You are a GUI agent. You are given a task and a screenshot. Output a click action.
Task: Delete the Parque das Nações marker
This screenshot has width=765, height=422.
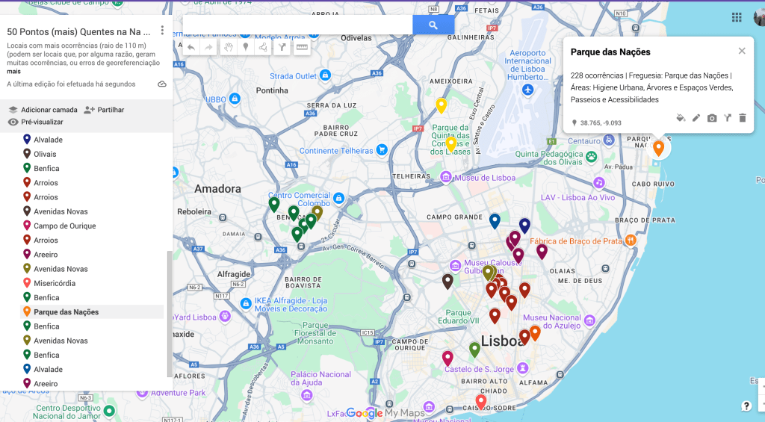[x=743, y=118]
